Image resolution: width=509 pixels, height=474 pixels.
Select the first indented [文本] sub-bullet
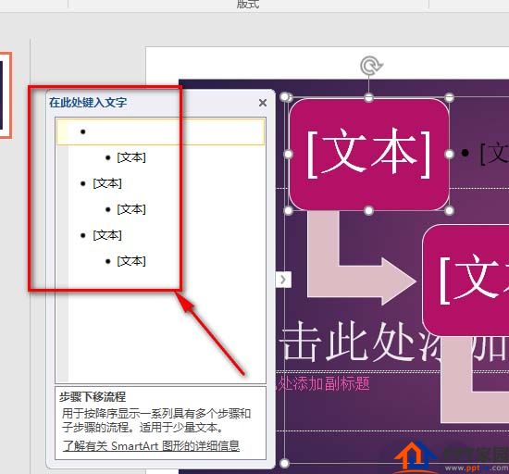[x=131, y=157]
